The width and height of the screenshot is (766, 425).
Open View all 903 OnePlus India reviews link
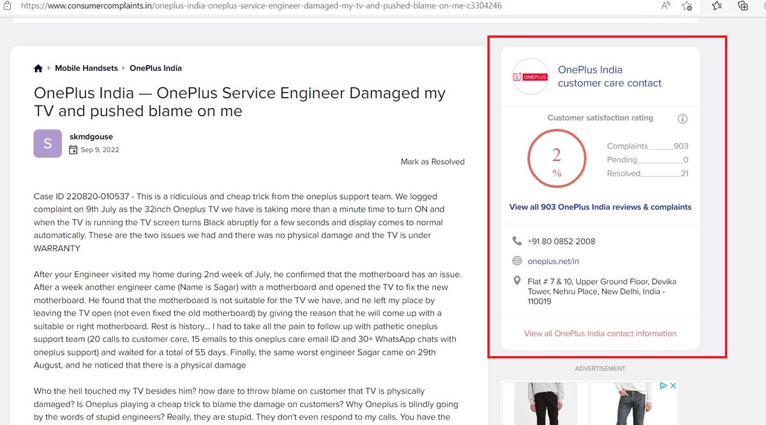click(600, 207)
